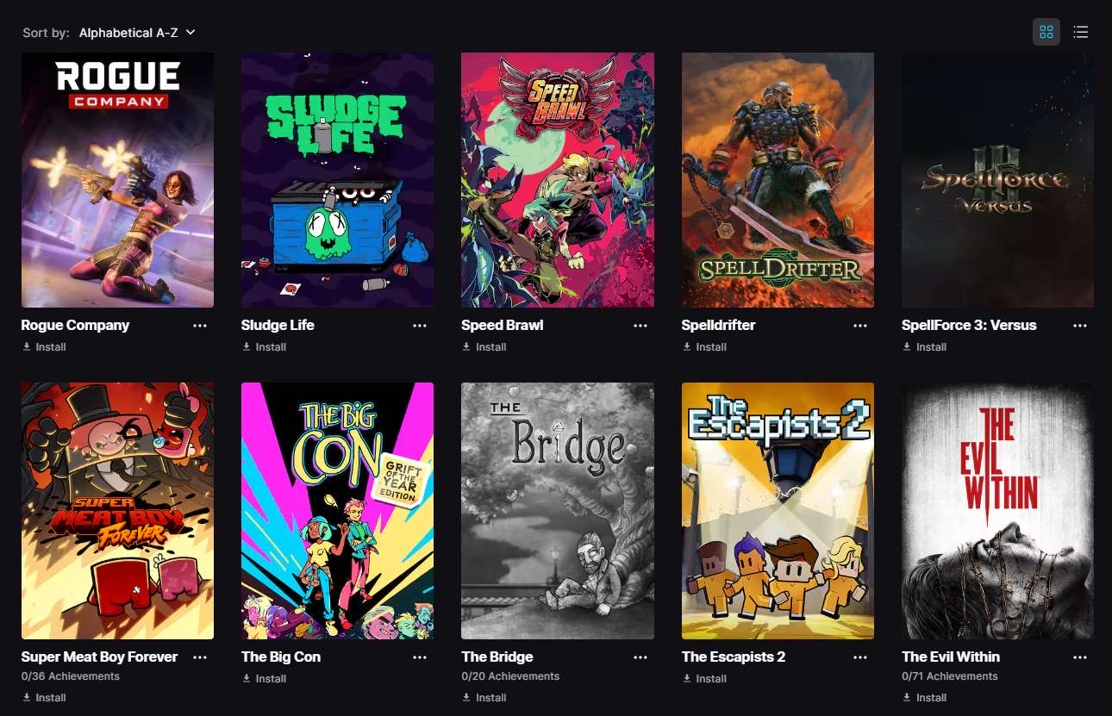Select the Super Meat Boy Forever cover
This screenshot has width=1112, height=716.
click(117, 511)
